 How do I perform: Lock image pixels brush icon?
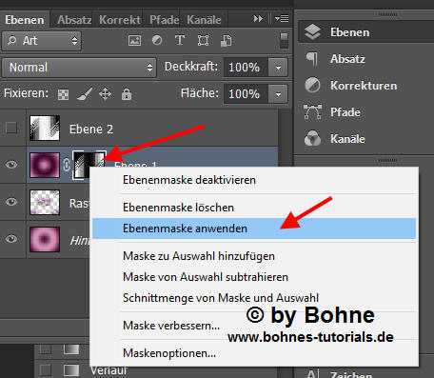click(85, 94)
